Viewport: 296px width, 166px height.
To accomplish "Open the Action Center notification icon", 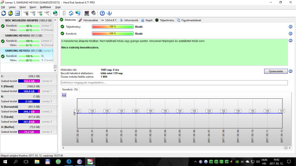I will pos(289,162).
